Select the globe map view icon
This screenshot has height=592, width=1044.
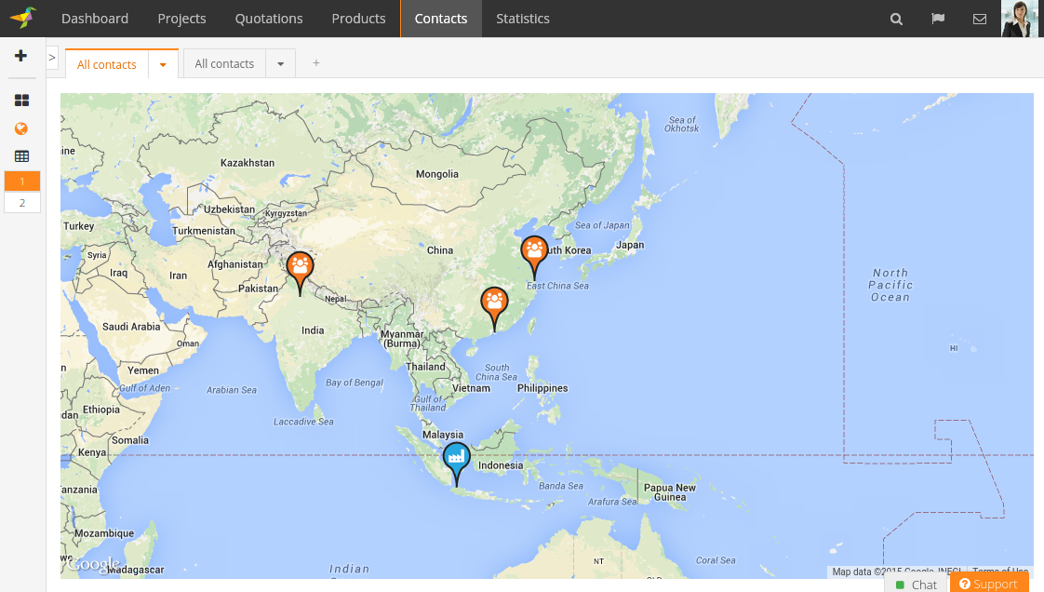coord(21,128)
